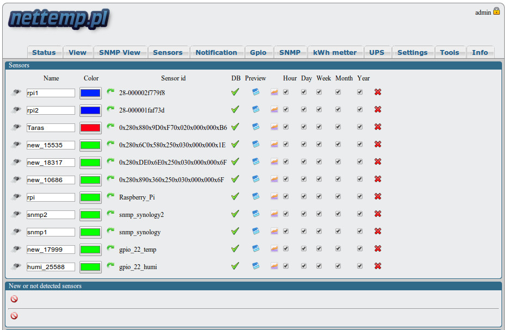This screenshot has width=508, height=330.
Task: Click the Sensor id column header
Action: tap(173, 78)
